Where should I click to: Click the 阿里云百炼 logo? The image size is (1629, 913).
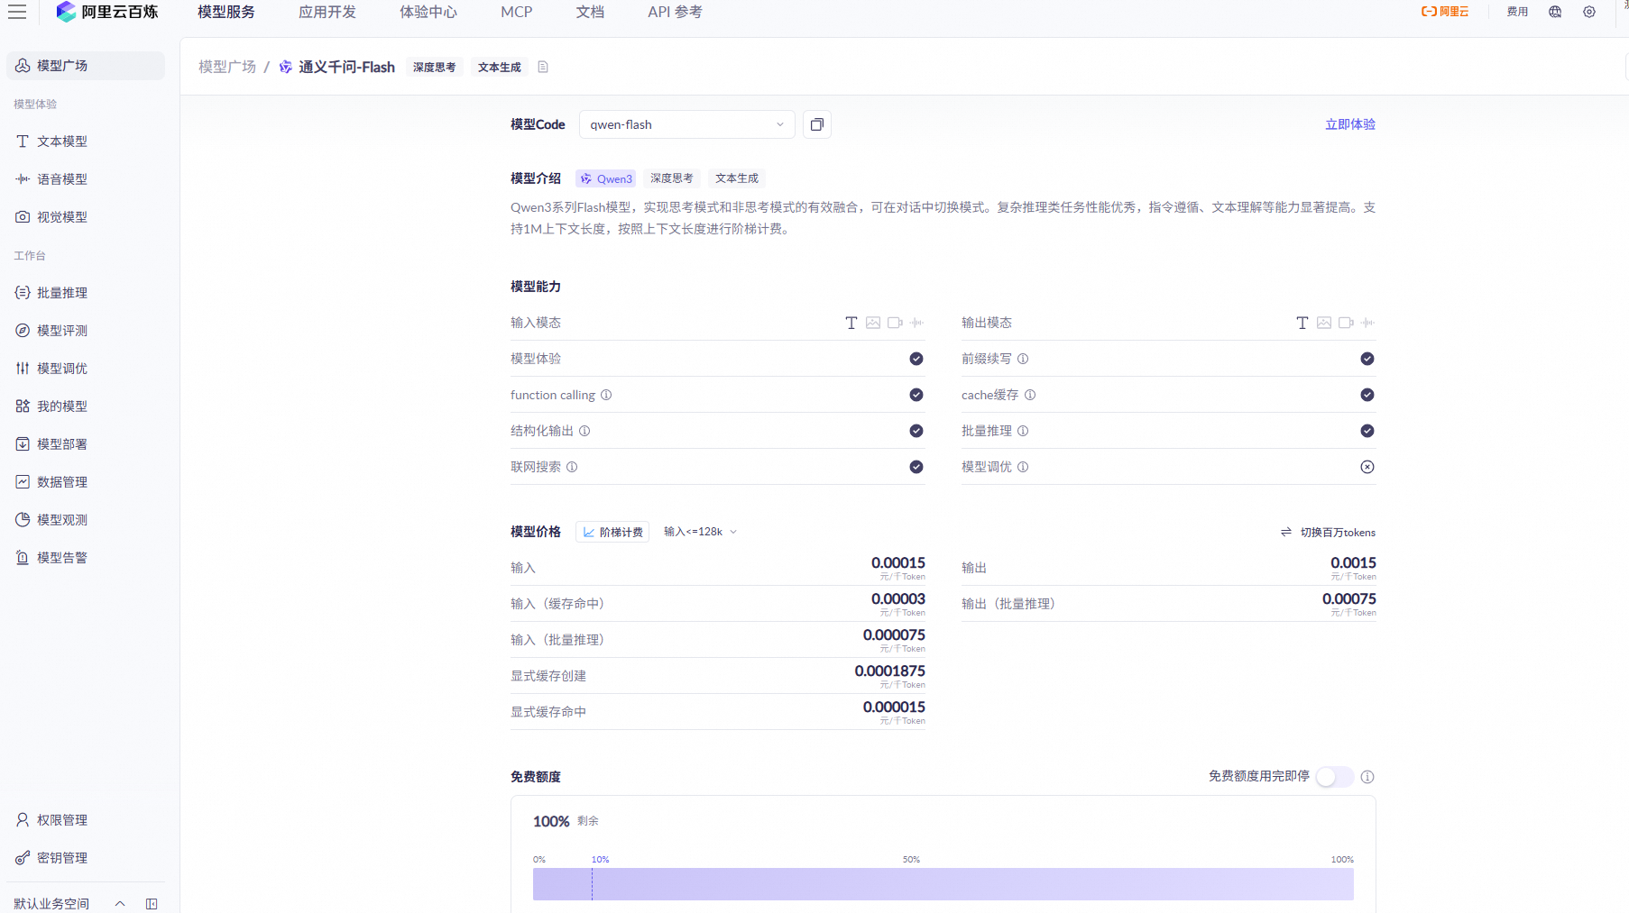[x=106, y=12]
